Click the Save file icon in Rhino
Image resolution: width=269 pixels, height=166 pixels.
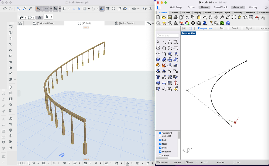(170, 18)
